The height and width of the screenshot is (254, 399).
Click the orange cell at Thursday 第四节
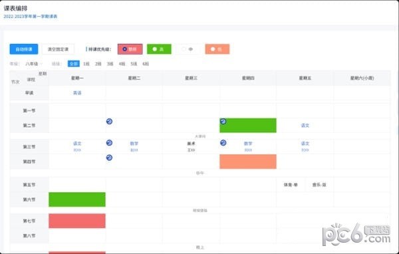[248, 162]
